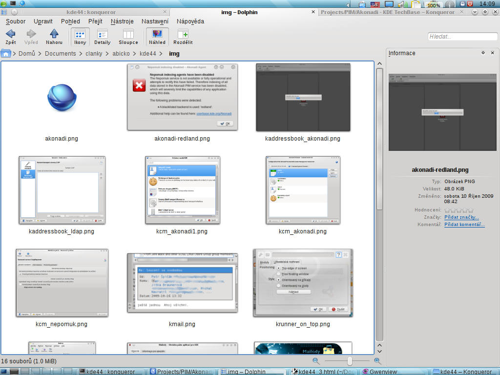
Task: Click the Informace panel preview image
Action: pyautogui.click(x=442, y=112)
